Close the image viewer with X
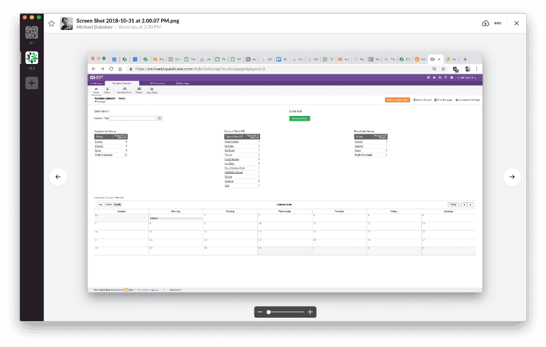Screen dimensions: 546x347 (x=517, y=23)
